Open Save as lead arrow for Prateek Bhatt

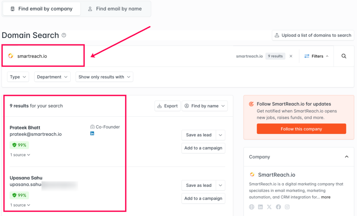coord(220,135)
